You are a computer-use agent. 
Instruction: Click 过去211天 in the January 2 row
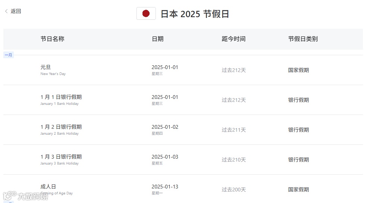pyautogui.click(x=233, y=130)
